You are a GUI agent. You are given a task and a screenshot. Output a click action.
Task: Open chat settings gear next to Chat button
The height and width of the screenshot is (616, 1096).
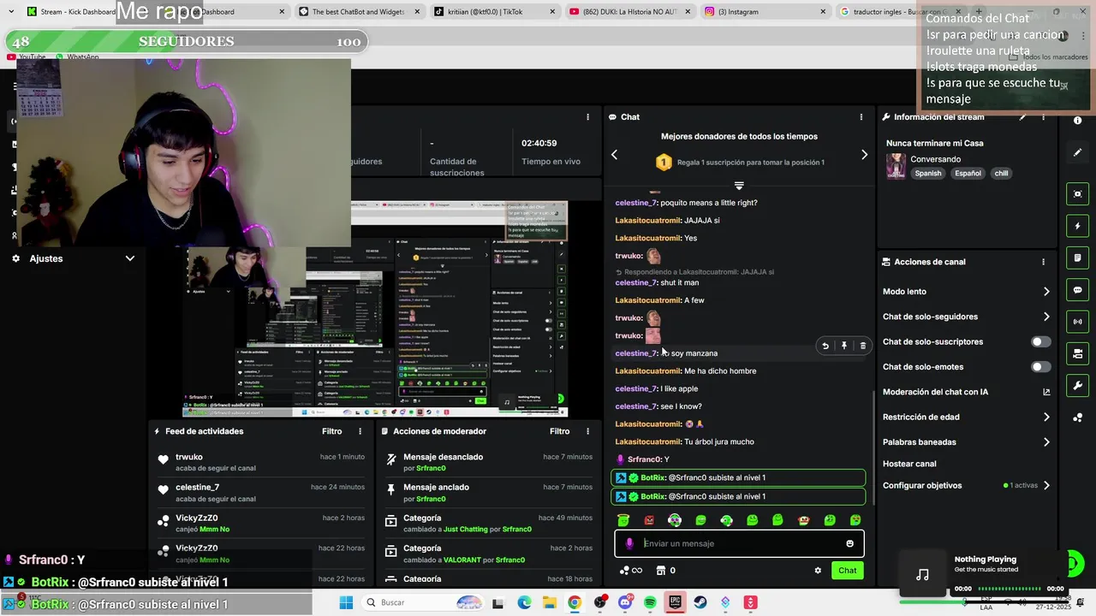click(818, 571)
